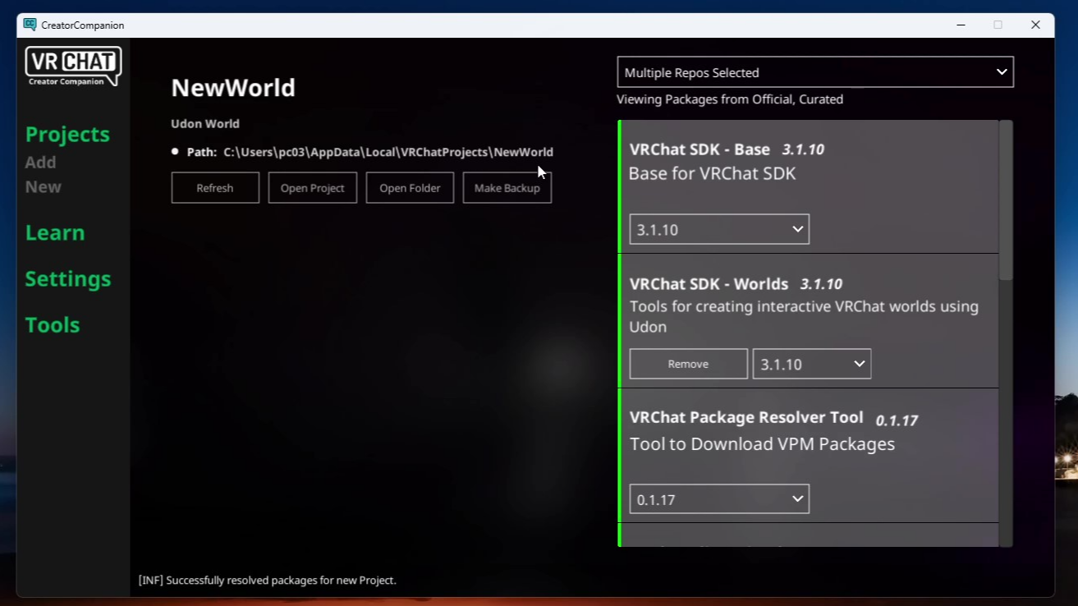Close the CreatorCompanion window
Image resolution: width=1078 pixels, height=606 pixels.
click(x=1035, y=25)
